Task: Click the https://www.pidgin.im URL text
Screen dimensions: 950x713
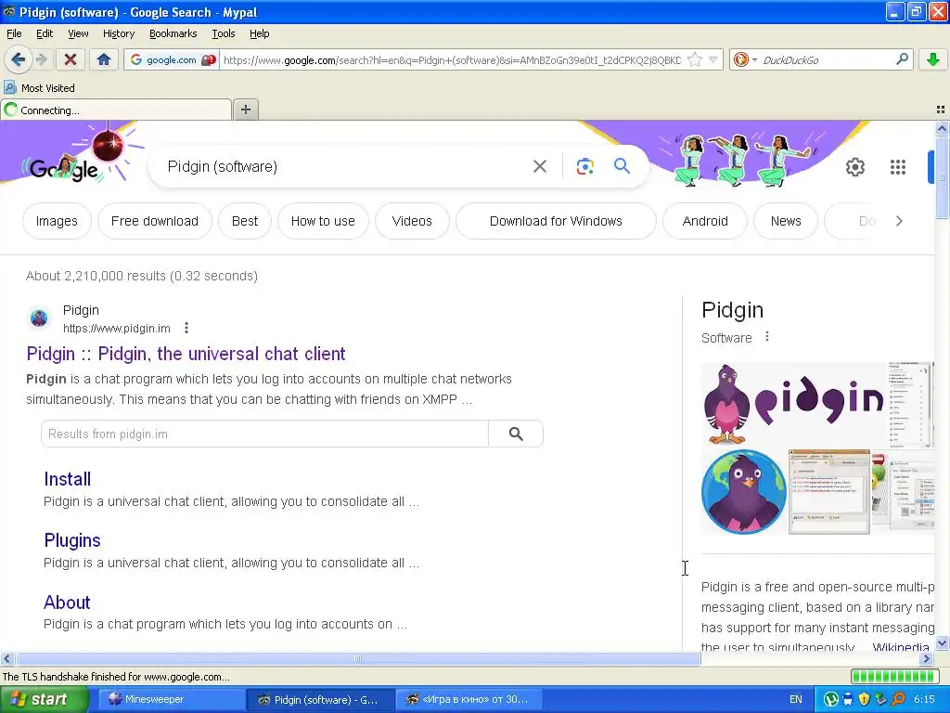Action: tap(117, 329)
